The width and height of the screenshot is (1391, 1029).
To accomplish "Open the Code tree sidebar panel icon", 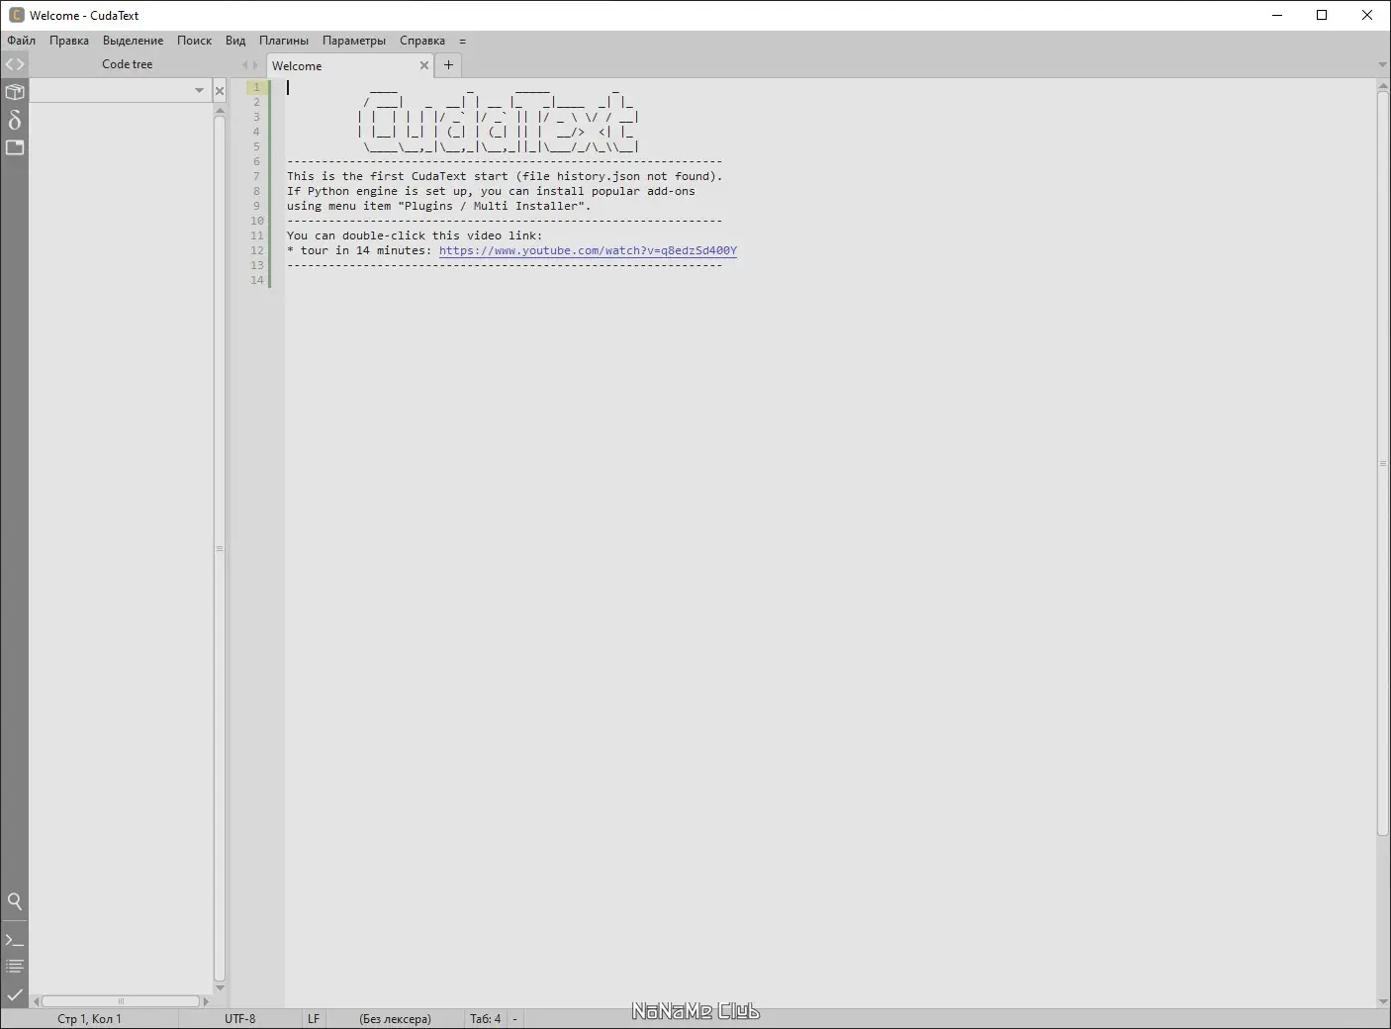I will [x=15, y=64].
